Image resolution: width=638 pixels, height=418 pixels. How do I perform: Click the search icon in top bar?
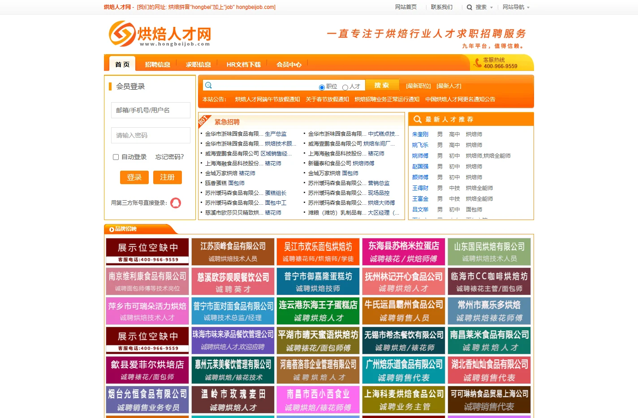coord(469,7)
